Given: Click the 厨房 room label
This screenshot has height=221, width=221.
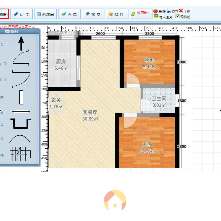Looking at the screenshot, I should point(61,62).
